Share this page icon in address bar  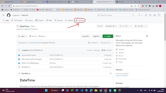[135, 6]
